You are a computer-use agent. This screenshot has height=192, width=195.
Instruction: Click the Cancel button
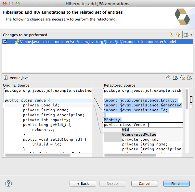click(145, 184)
